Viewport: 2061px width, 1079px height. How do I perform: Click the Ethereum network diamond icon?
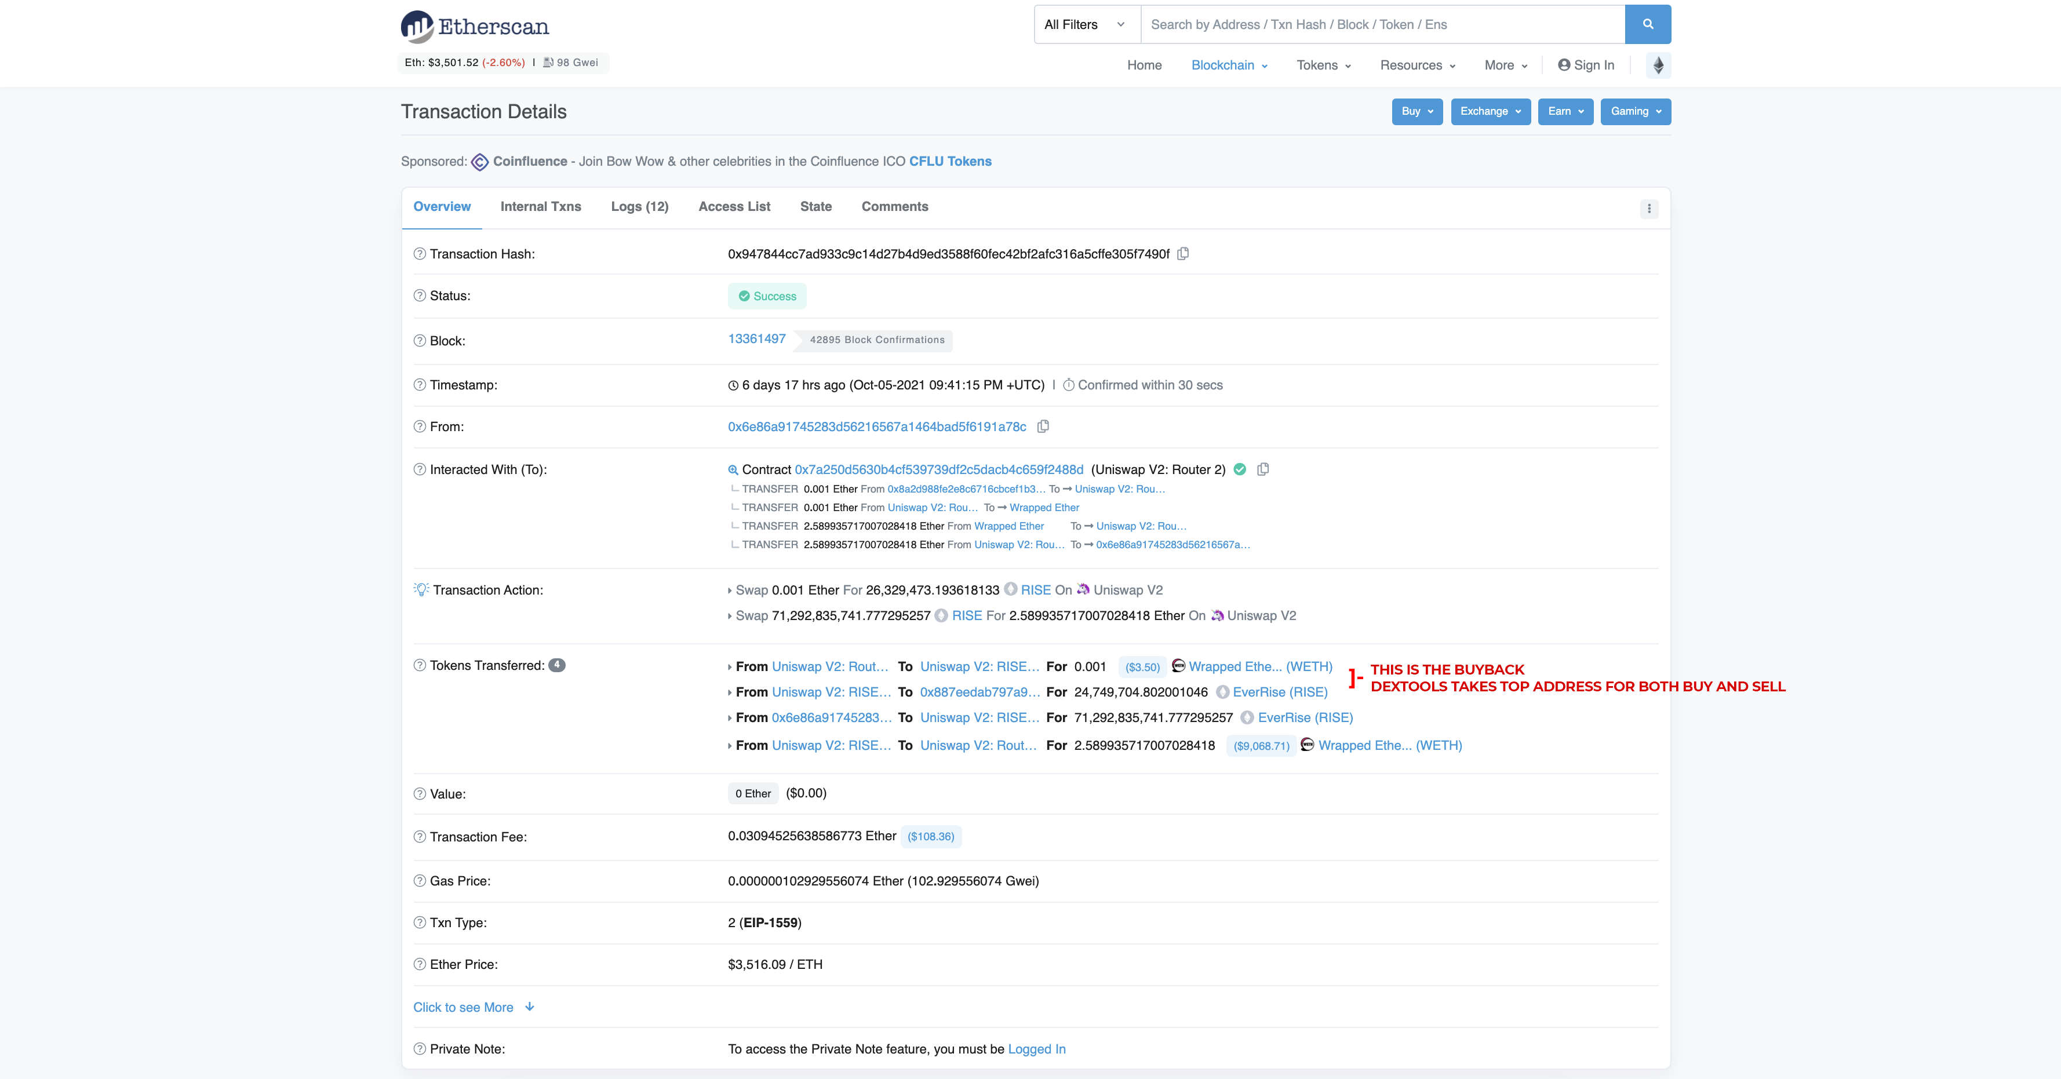tap(1659, 65)
